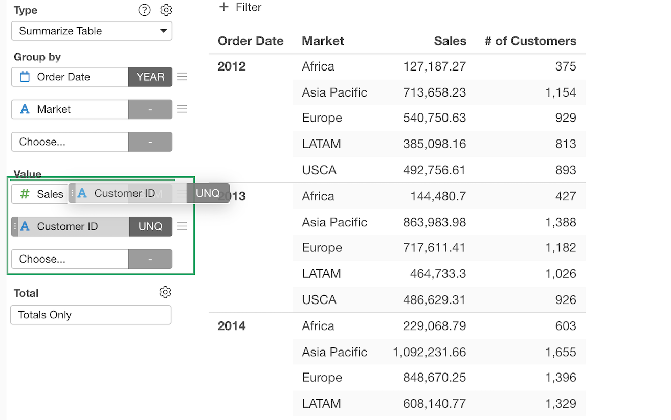Open Total settings gear icon
The image size is (671, 420).
click(165, 292)
